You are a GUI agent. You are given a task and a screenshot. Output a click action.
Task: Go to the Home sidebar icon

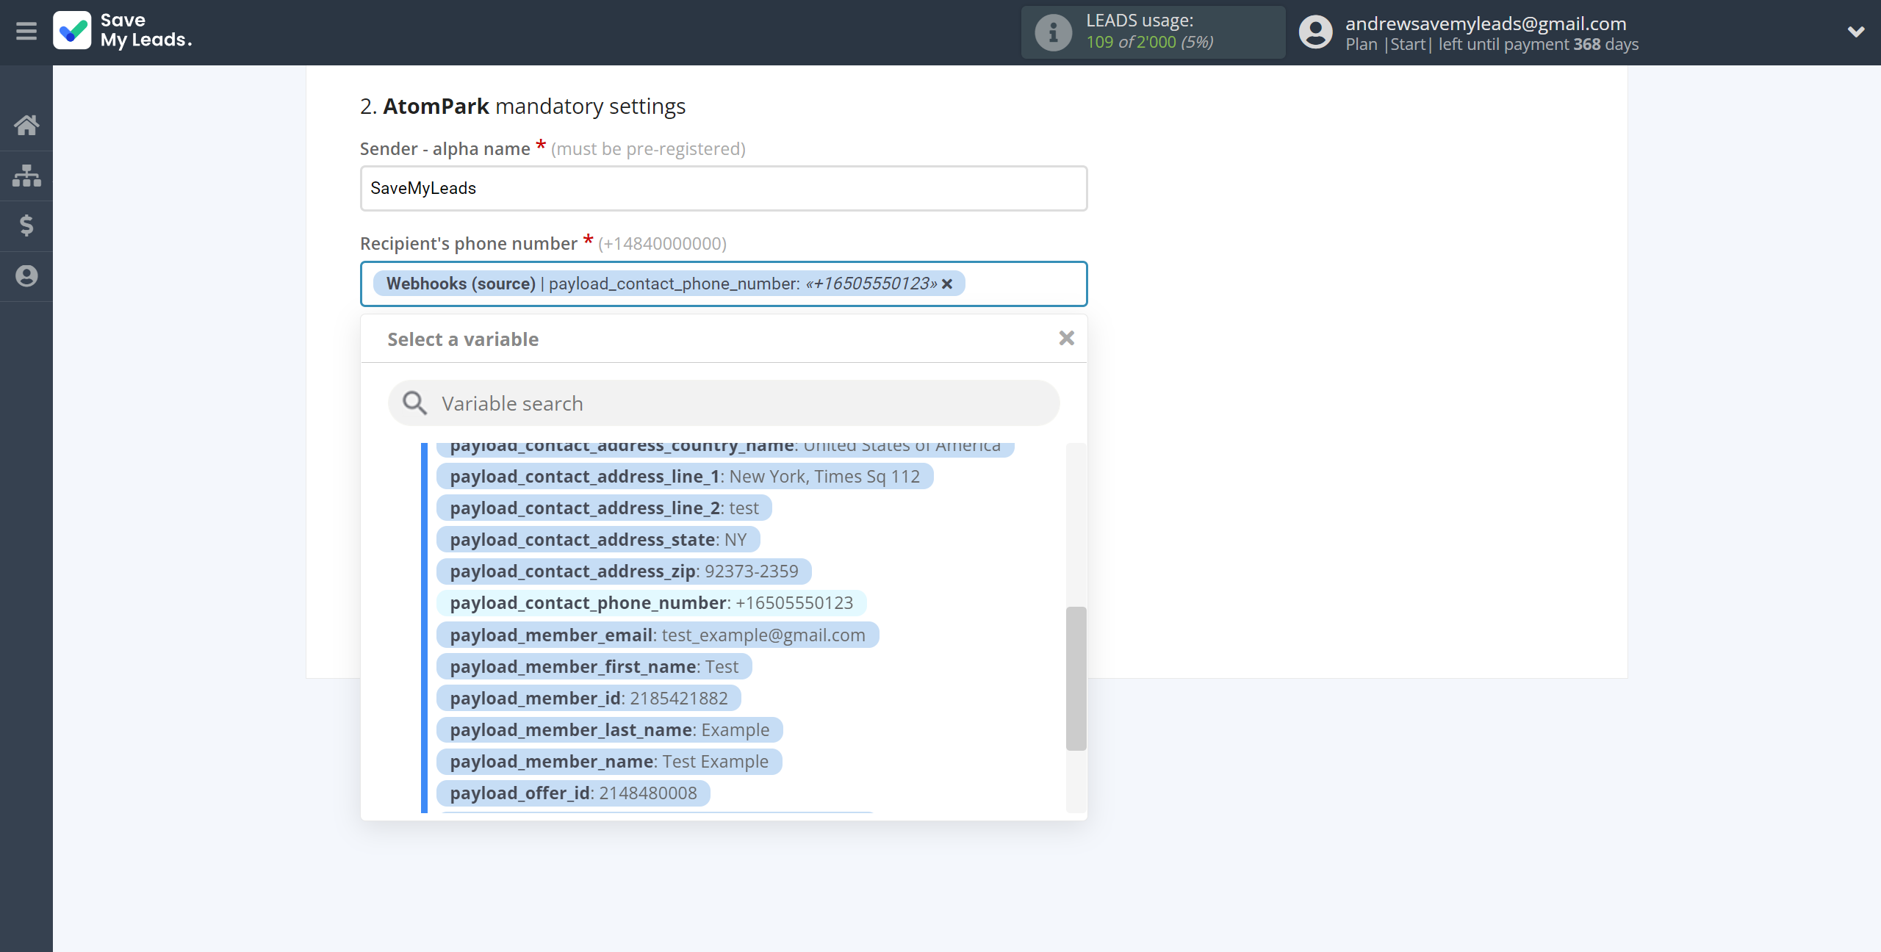point(26,126)
